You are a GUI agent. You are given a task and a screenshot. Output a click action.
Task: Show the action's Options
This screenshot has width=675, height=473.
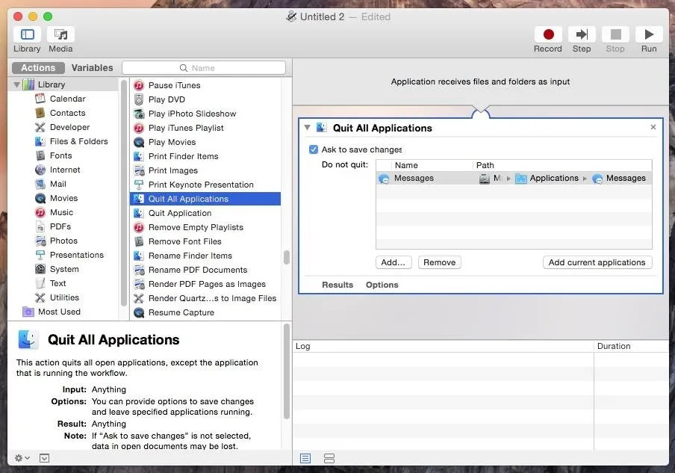pyautogui.click(x=382, y=285)
